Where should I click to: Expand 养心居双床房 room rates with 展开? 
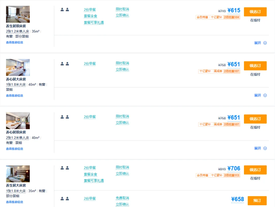pyautogui.click(x=260, y=148)
